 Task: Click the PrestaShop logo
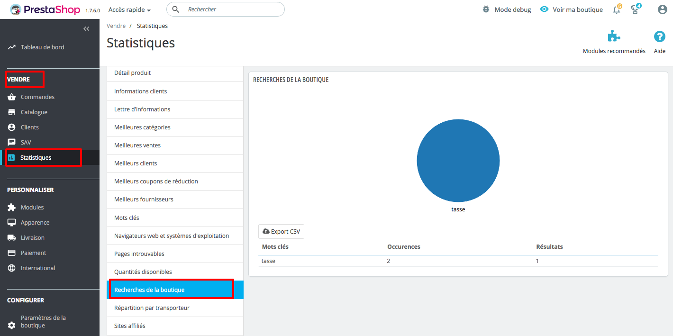point(45,9)
